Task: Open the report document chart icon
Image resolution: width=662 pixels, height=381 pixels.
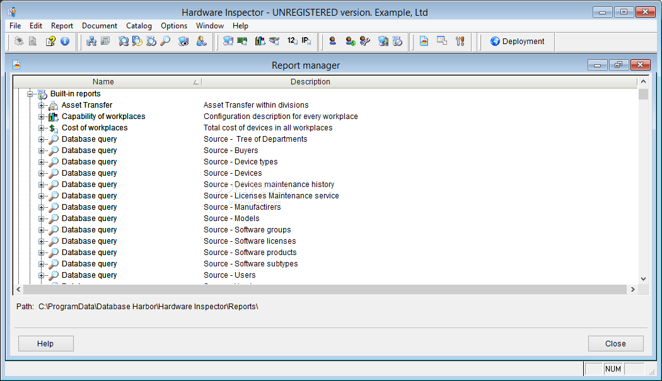Action: point(424,41)
